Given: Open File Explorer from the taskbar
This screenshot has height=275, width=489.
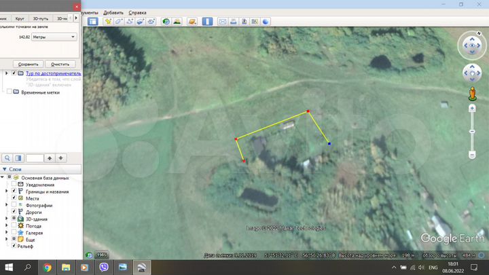Looking at the screenshot, I should click(66, 268).
